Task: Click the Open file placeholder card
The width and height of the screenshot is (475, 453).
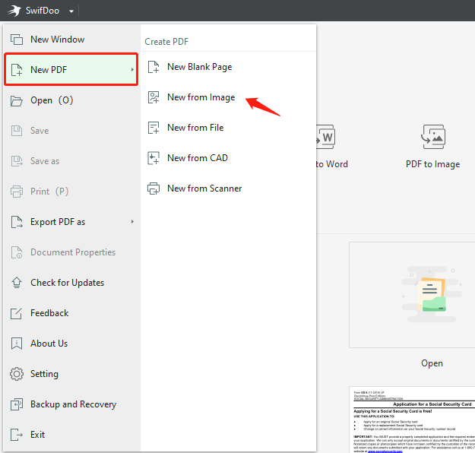Action: click(x=412, y=295)
